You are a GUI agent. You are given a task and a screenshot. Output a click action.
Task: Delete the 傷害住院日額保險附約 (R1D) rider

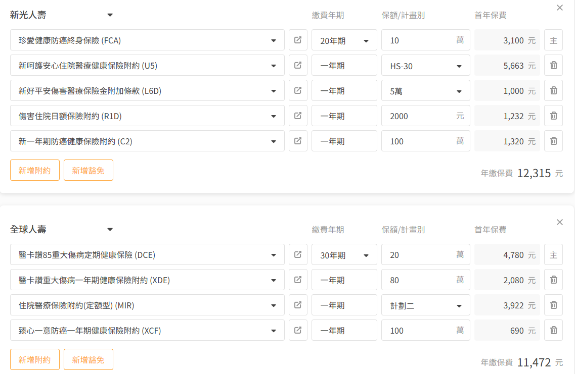click(x=553, y=116)
